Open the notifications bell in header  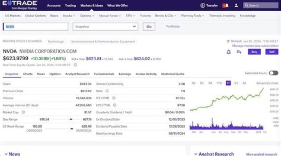[225, 5]
